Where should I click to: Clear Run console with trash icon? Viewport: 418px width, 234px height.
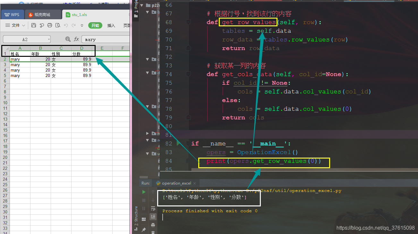click(x=153, y=232)
